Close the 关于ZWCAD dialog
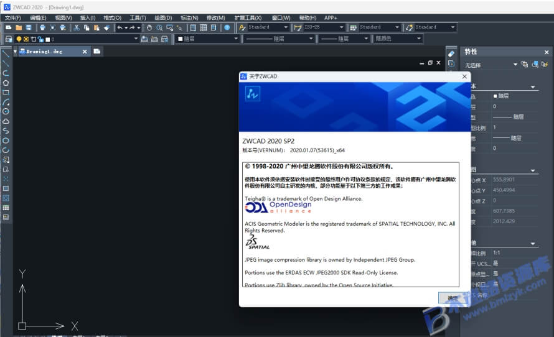Image resolution: width=554 pixels, height=337 pixels. pos(464,76)
